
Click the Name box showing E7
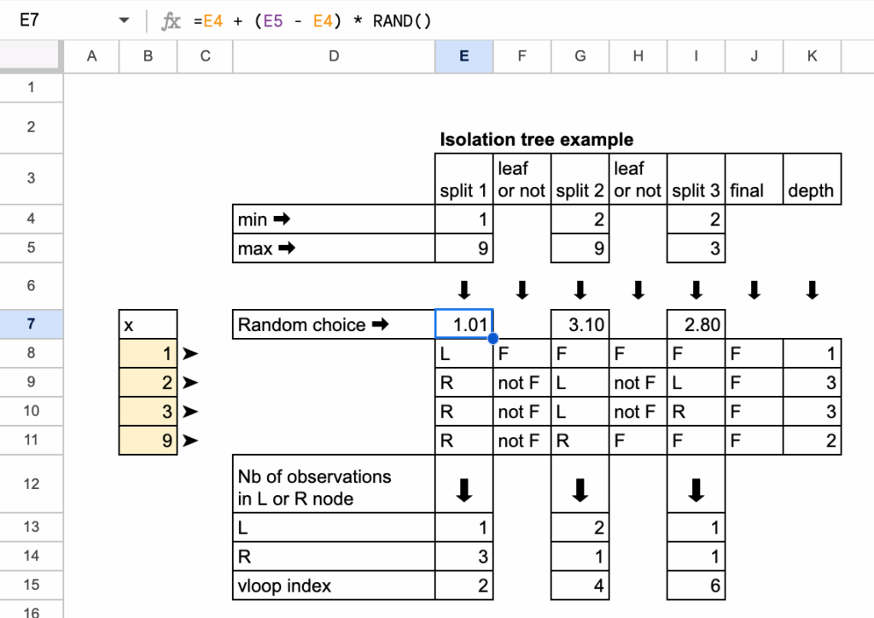coord(51,20)
